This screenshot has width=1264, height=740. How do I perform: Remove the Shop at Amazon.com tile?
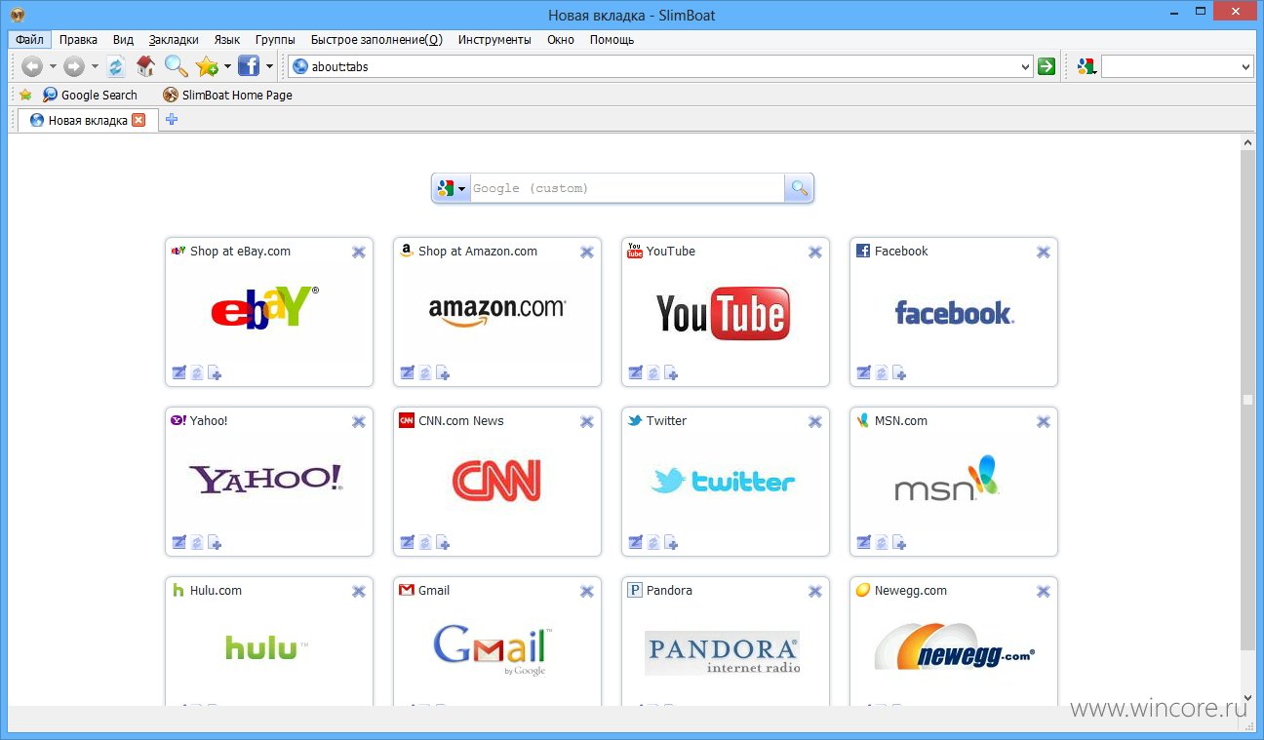(x=587, y=252)
